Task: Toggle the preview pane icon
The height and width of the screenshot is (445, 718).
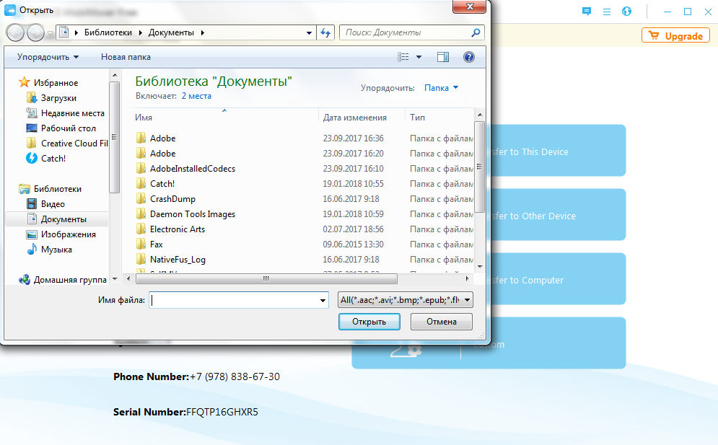Action: (443, 57)
